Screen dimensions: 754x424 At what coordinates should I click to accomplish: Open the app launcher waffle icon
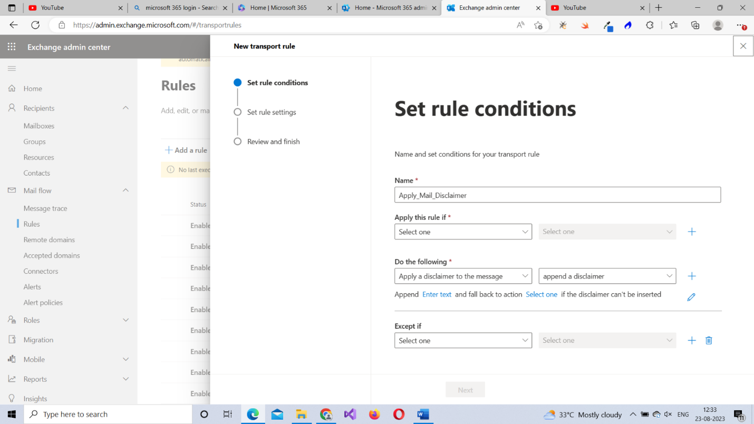(12, 47)
